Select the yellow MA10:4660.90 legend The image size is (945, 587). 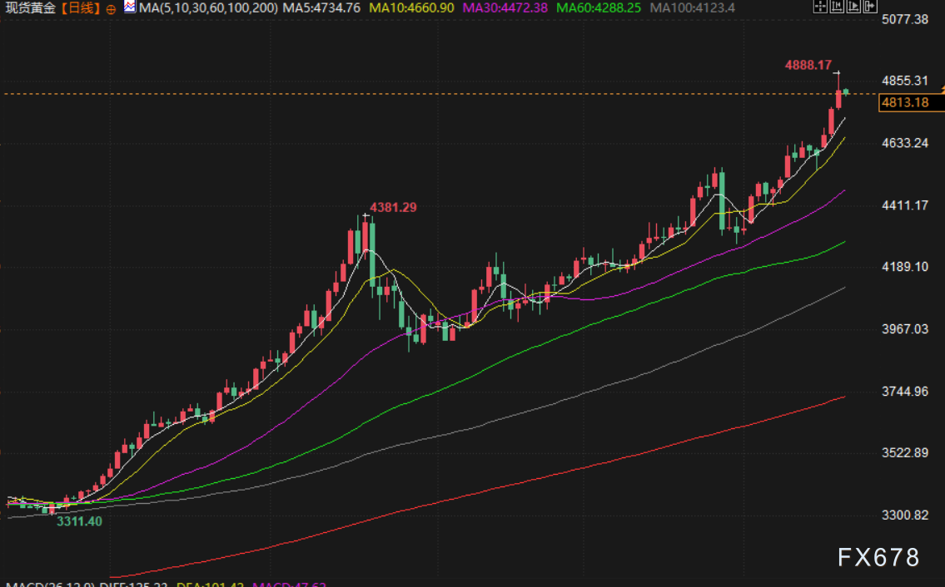click(x=411, y=8)
